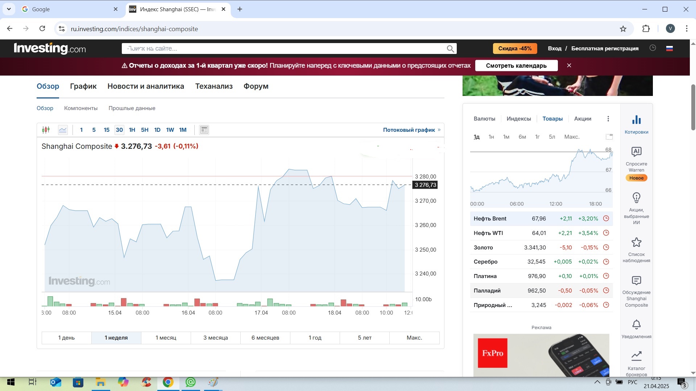Open Russian flag language selector
696x391 pixels.
670,48
